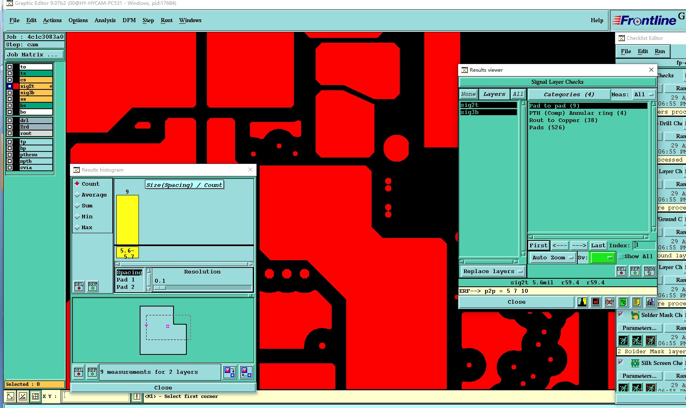Select the Min radio option
The height and width of the screenshot is (408, 686).
77,217
